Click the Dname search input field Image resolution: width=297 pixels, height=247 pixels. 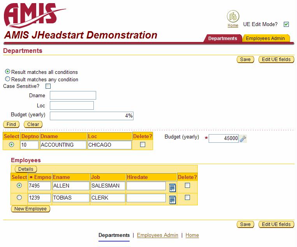coord(73,95)
